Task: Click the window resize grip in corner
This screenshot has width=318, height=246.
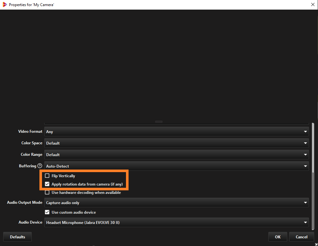Action: (x=316, y=244)
